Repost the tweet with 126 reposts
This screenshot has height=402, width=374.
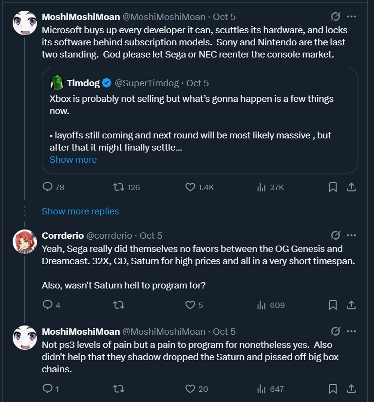[118, 187]
